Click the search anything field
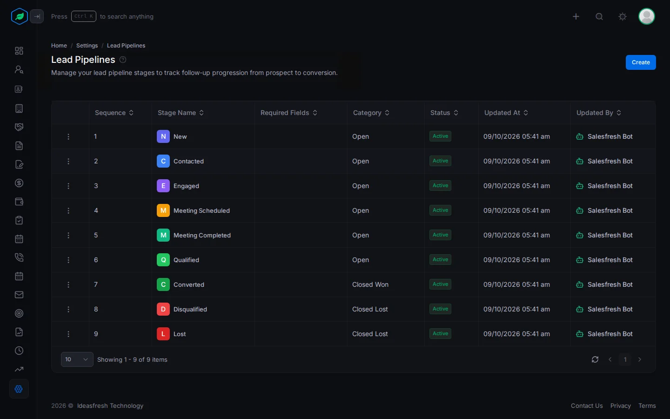Screen dimensions: 670x419 102,16
